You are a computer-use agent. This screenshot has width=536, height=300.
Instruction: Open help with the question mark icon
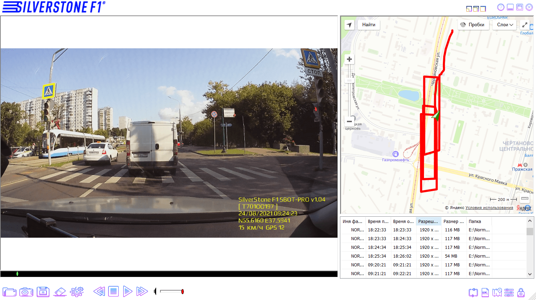(501, 7)
